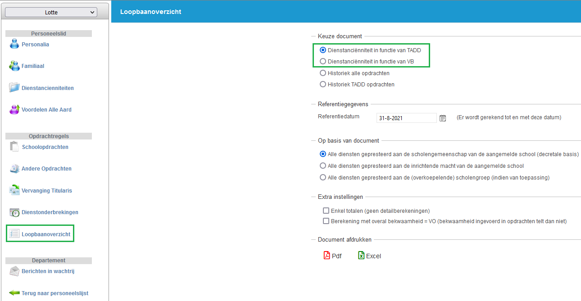Select Historiek alle opdrachten option
This screenshot has width=581, height=301.
click(x=322, y=73)
